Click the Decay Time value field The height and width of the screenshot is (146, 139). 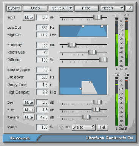point(42,85)
